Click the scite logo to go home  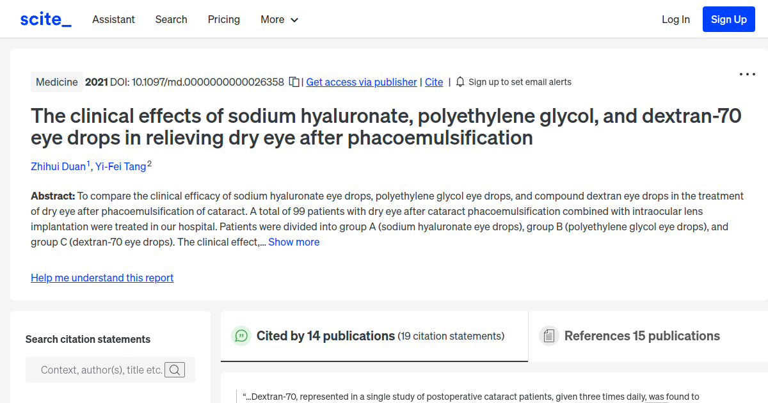pyautogui.click(x=45, y=19)
